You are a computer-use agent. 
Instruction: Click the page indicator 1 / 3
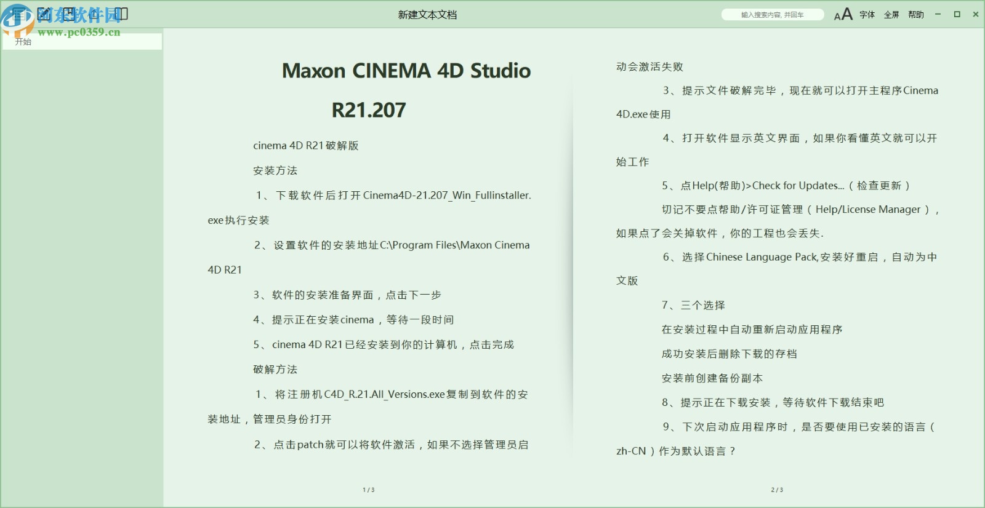(x=369, y=490)
